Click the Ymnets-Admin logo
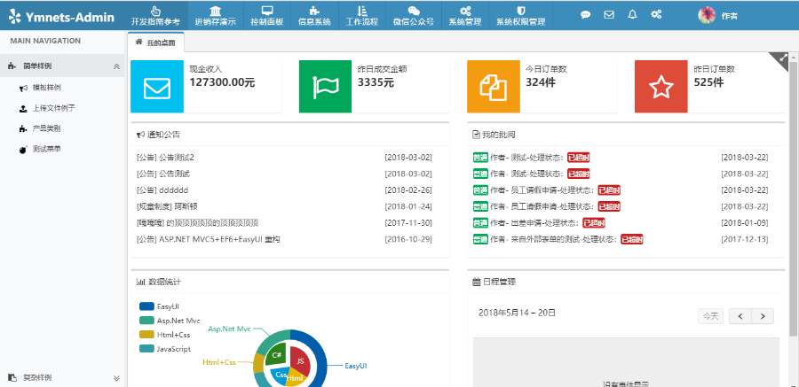This screenshot has height=387, width=799. pos(62,17)
